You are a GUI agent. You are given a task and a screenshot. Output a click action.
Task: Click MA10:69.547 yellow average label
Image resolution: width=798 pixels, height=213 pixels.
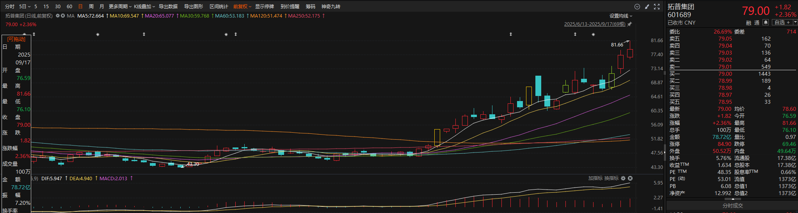coord(124,16)
